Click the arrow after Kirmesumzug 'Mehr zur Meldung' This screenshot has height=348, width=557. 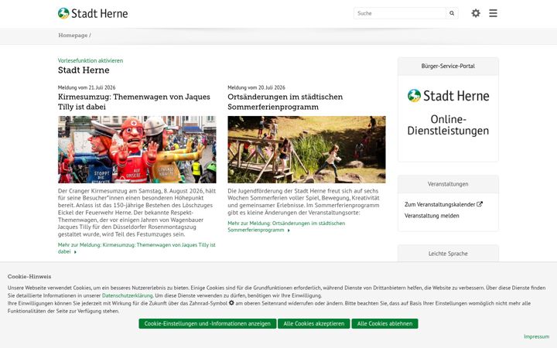click(75, 252)
